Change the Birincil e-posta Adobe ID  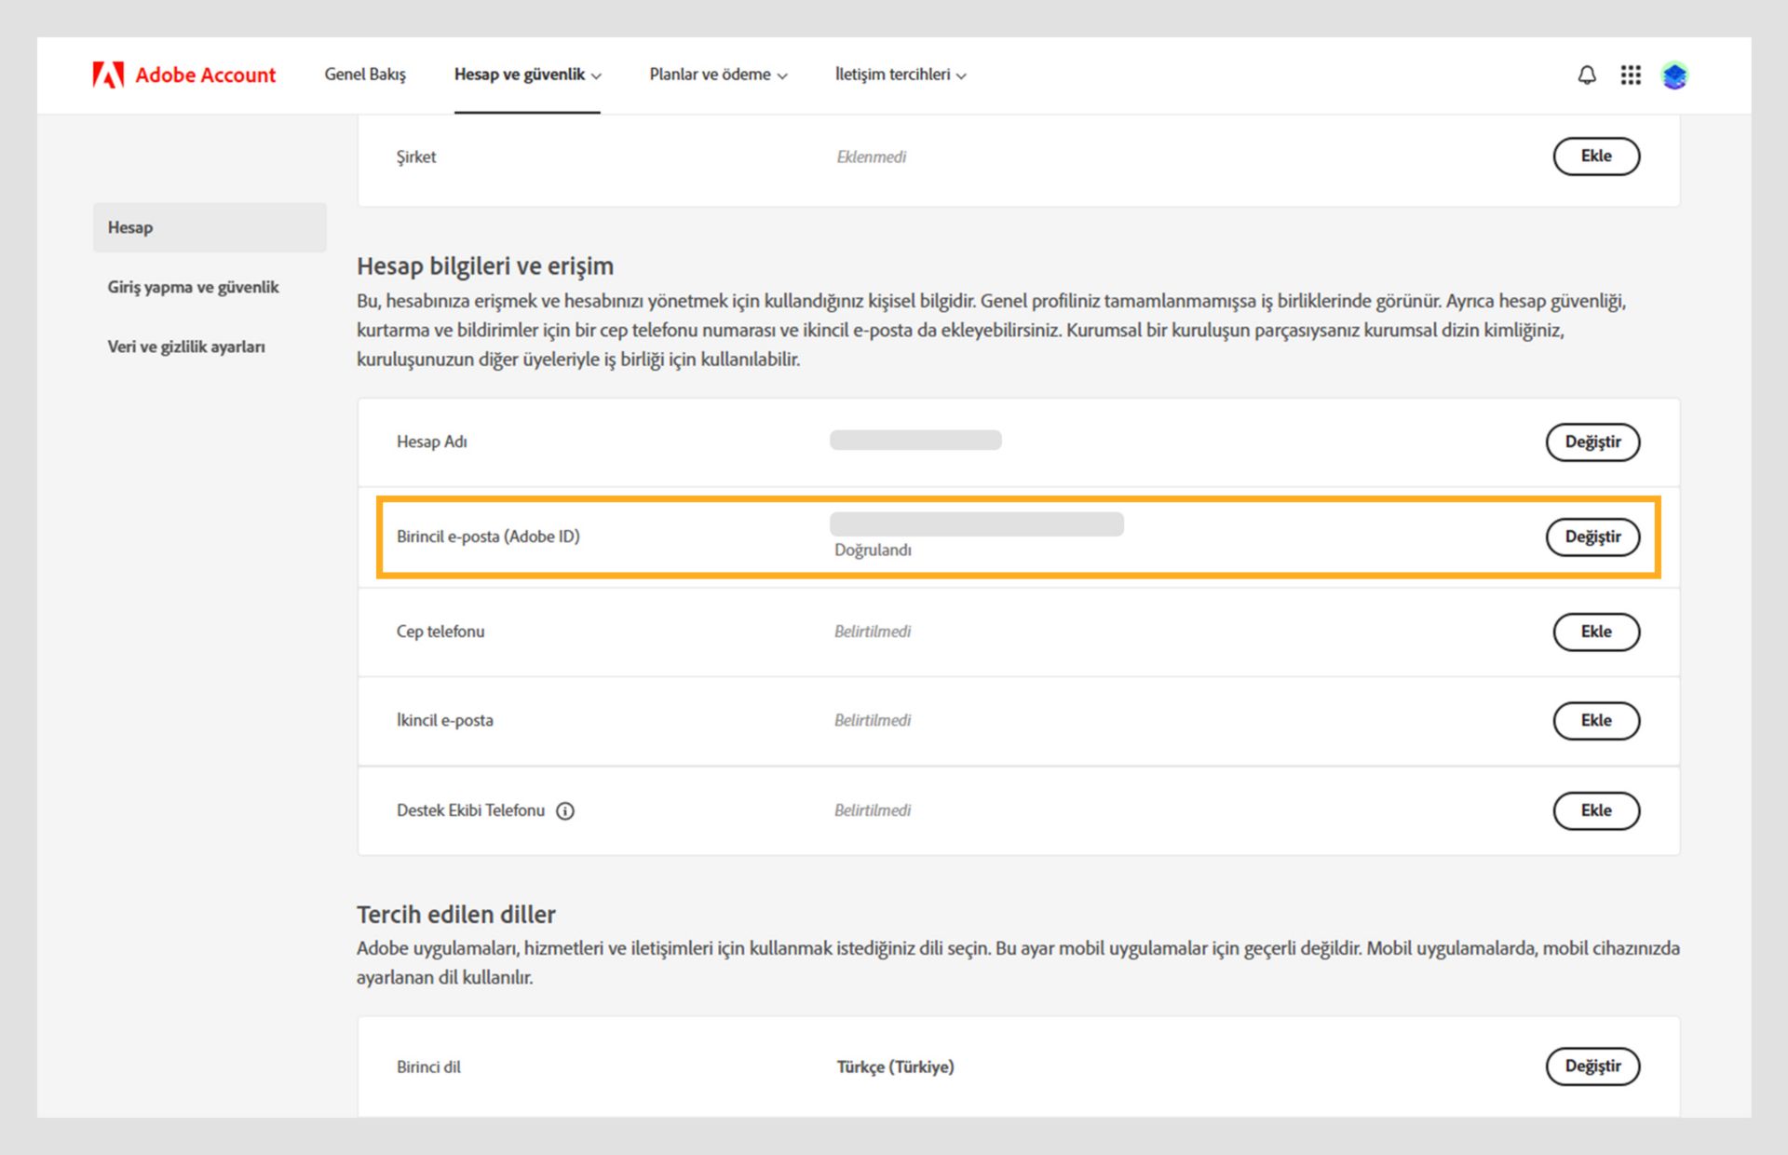click(1592, 537)
